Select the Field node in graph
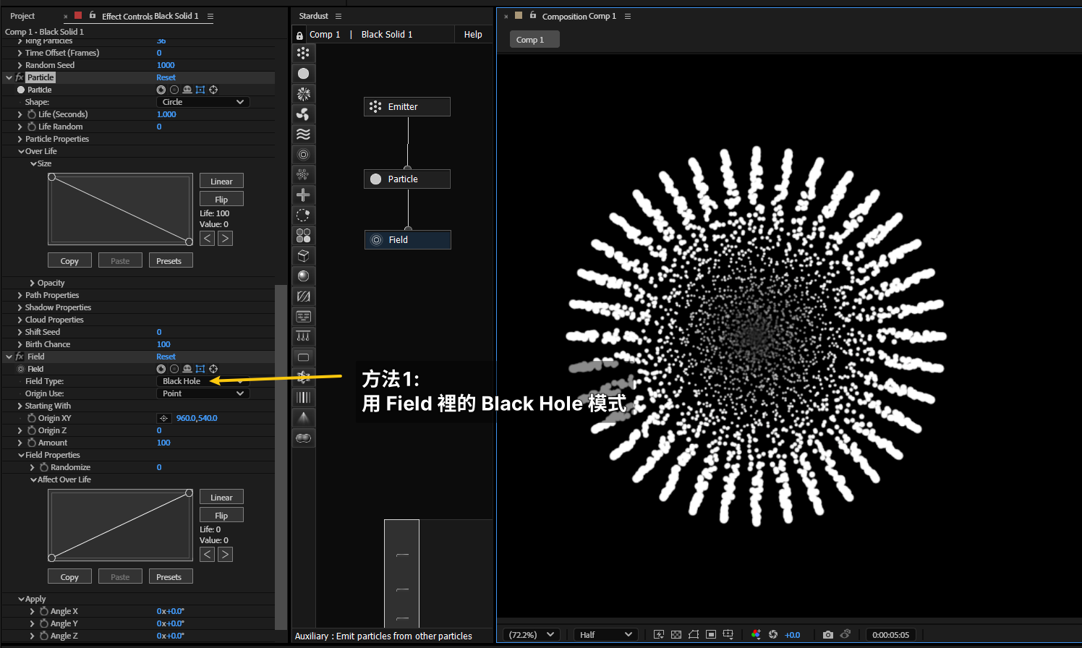Screen dimensions: 1082x648 tap(407, 240)
